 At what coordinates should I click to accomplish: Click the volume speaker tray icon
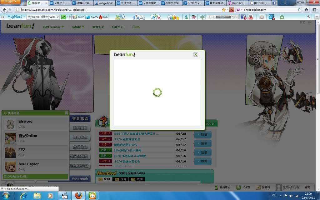click(x=291, y=195)
